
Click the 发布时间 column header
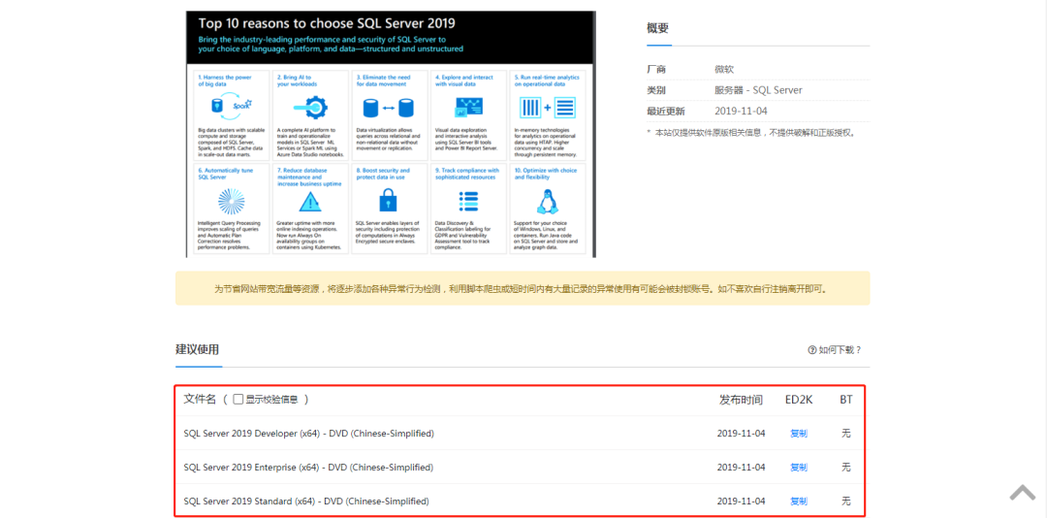(x=741, y=400)
